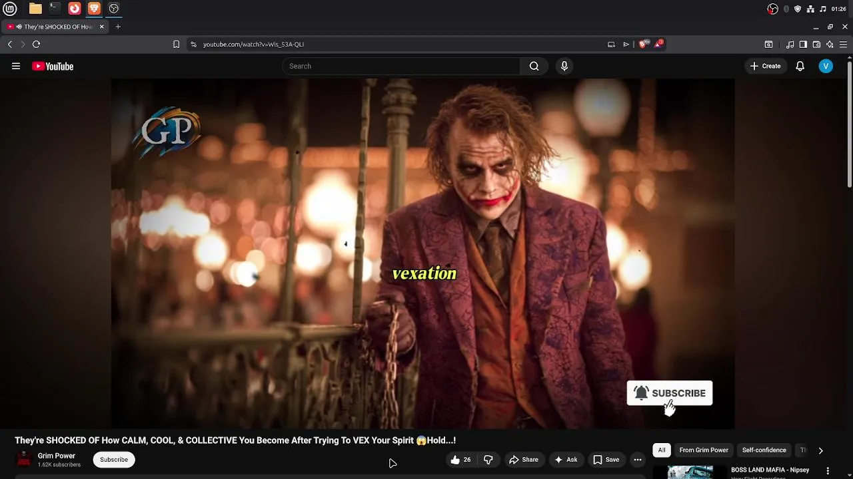Click into the YouTube search field
The width and height of the screenshot is (853, 479).
[x=401, y=66]
